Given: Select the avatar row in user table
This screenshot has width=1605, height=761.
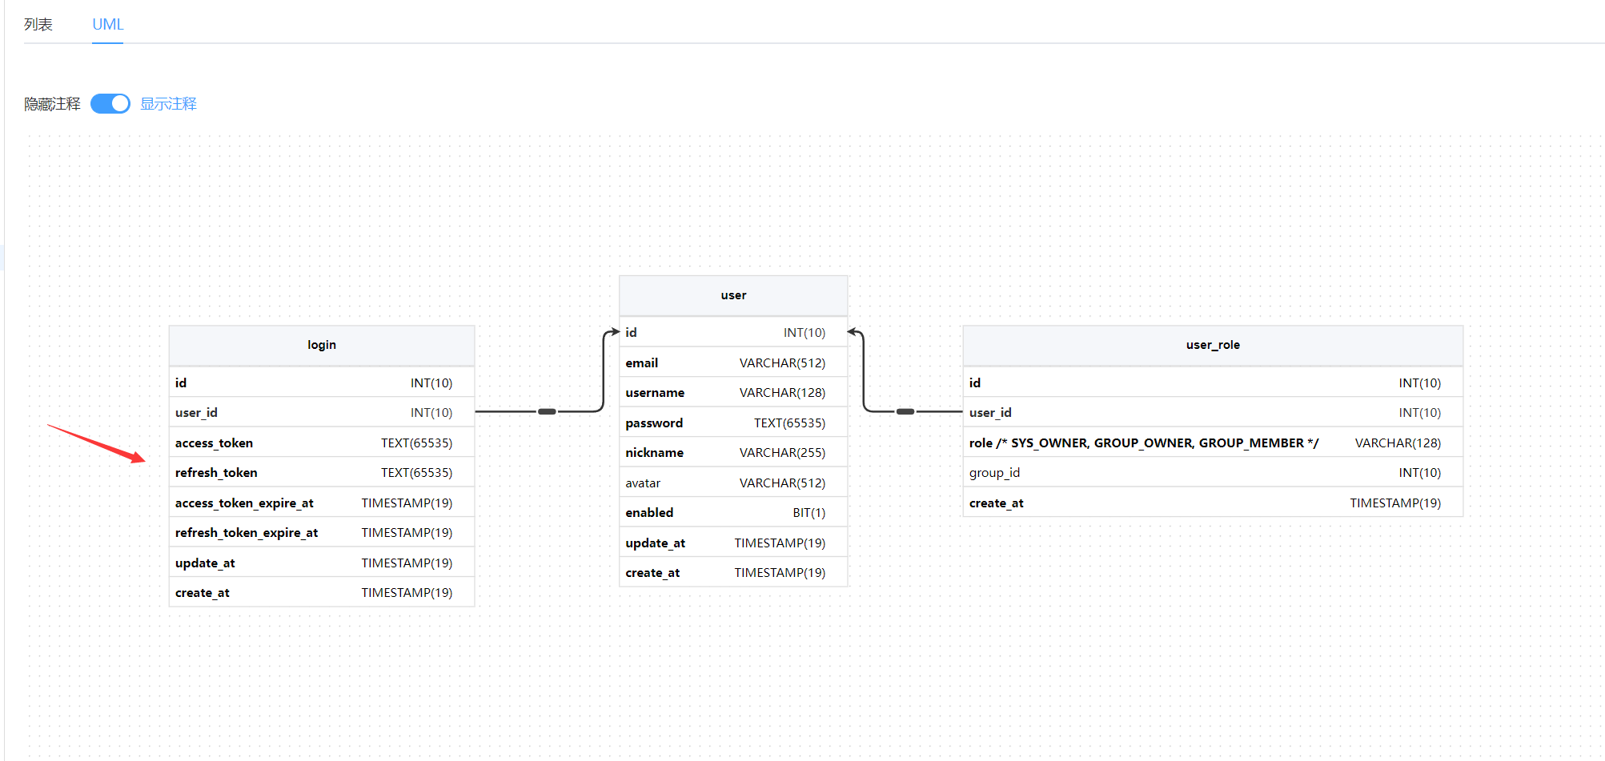Looking at the screenshot, I should coord(732,483).
